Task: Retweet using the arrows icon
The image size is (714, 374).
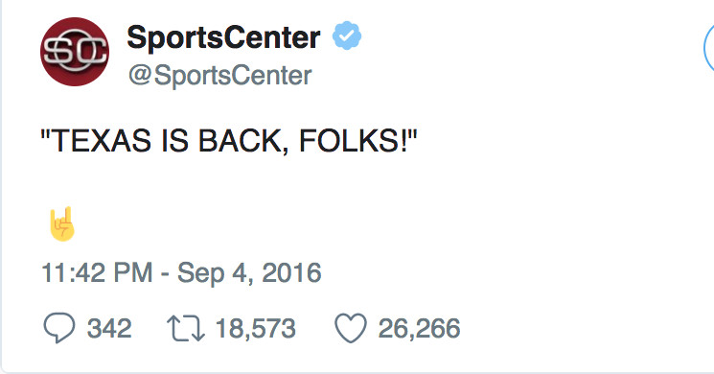Action: pos(185,328)
